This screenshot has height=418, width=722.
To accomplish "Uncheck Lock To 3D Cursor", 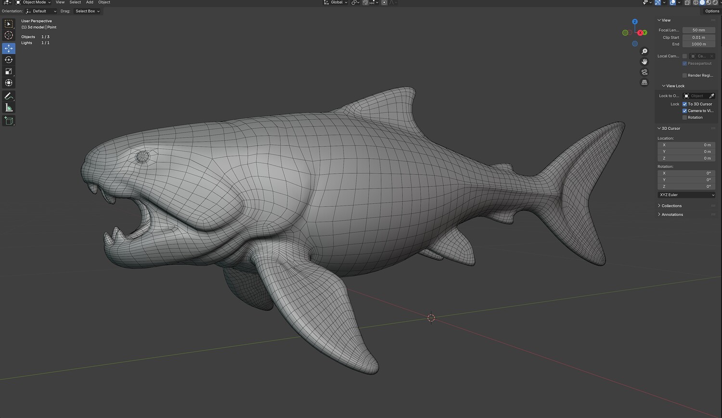I will tap(684, 104).
